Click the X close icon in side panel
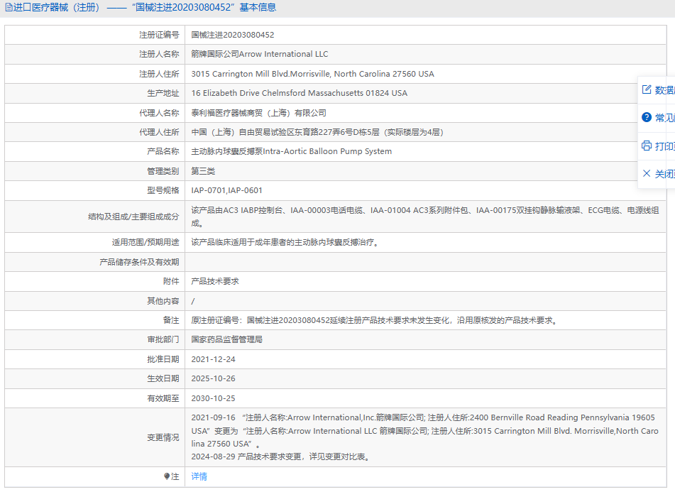This screenshot has height=492, width=675. pyautogui.click(x=647, y=173)
